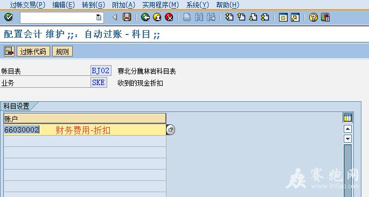Click the 规则 button
Screen dimensions: 369x197
62,51
